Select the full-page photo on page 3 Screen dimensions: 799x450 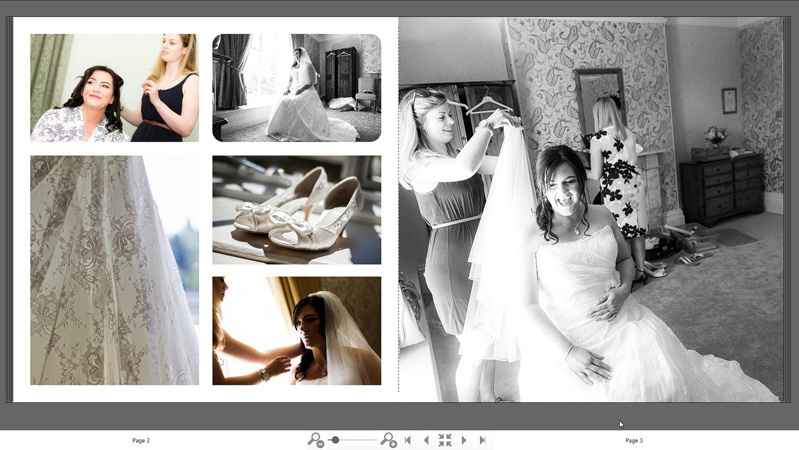[591, 210]
